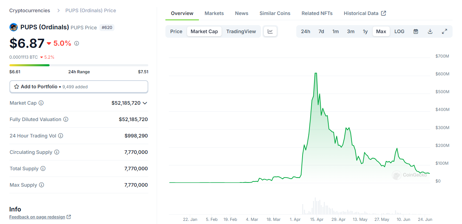This screenshot has height=224, width=462.
Task: Click the $998,290 trading volume value
Action: point(136,136)
